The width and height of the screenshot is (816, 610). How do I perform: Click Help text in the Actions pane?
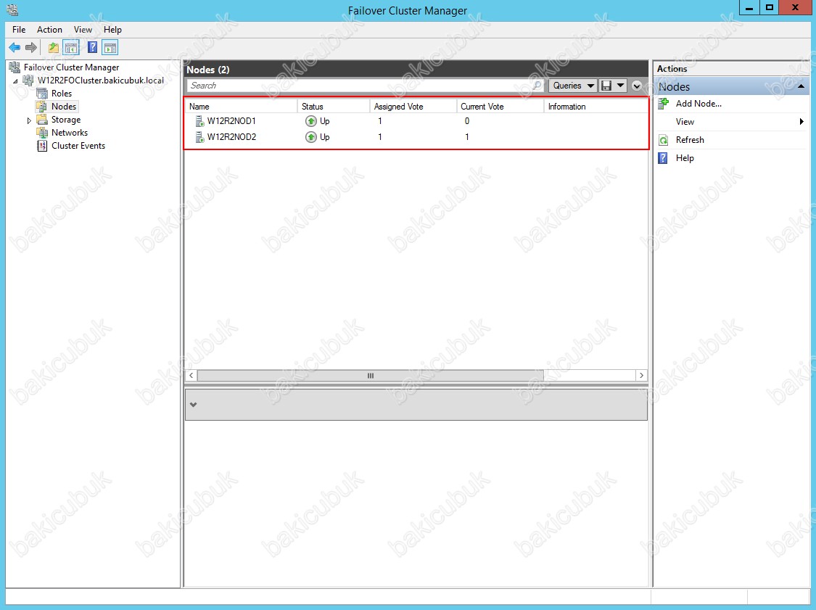685,158
